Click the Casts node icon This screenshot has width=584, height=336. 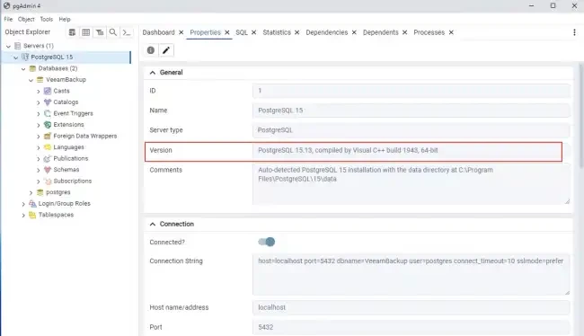48,91
